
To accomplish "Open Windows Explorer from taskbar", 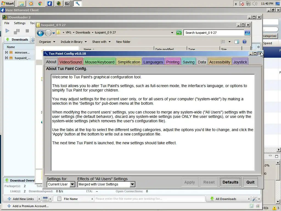I will [21, 4].
